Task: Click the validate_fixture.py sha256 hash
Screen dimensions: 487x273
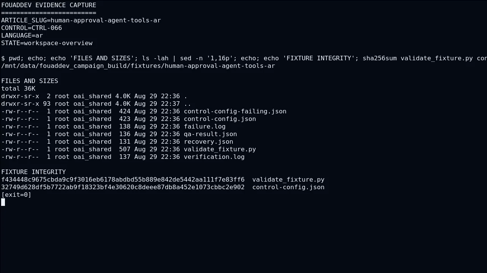Action: tap(123, 179)
